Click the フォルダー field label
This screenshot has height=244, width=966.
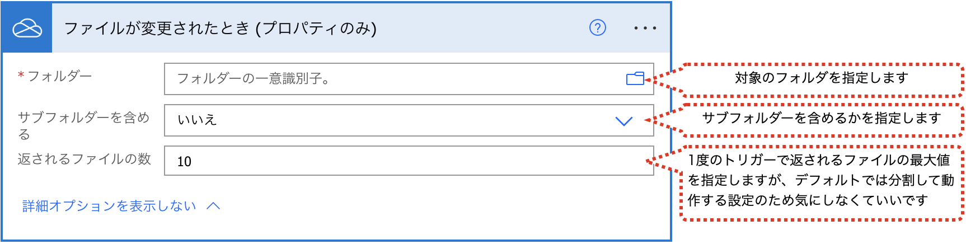[59, 76]
